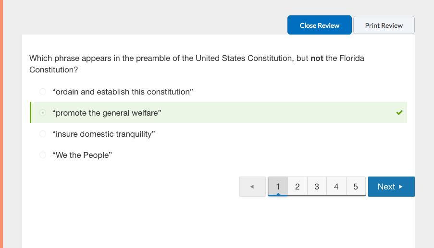Select radio for "promote the general welfare"
This screenshot has height=248, width=434.
point(43,113)
